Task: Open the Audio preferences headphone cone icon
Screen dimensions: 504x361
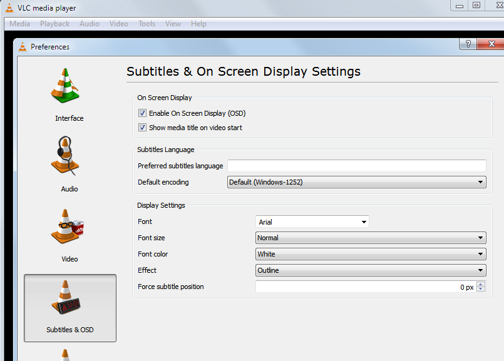Action: click(x=65, y=156)
